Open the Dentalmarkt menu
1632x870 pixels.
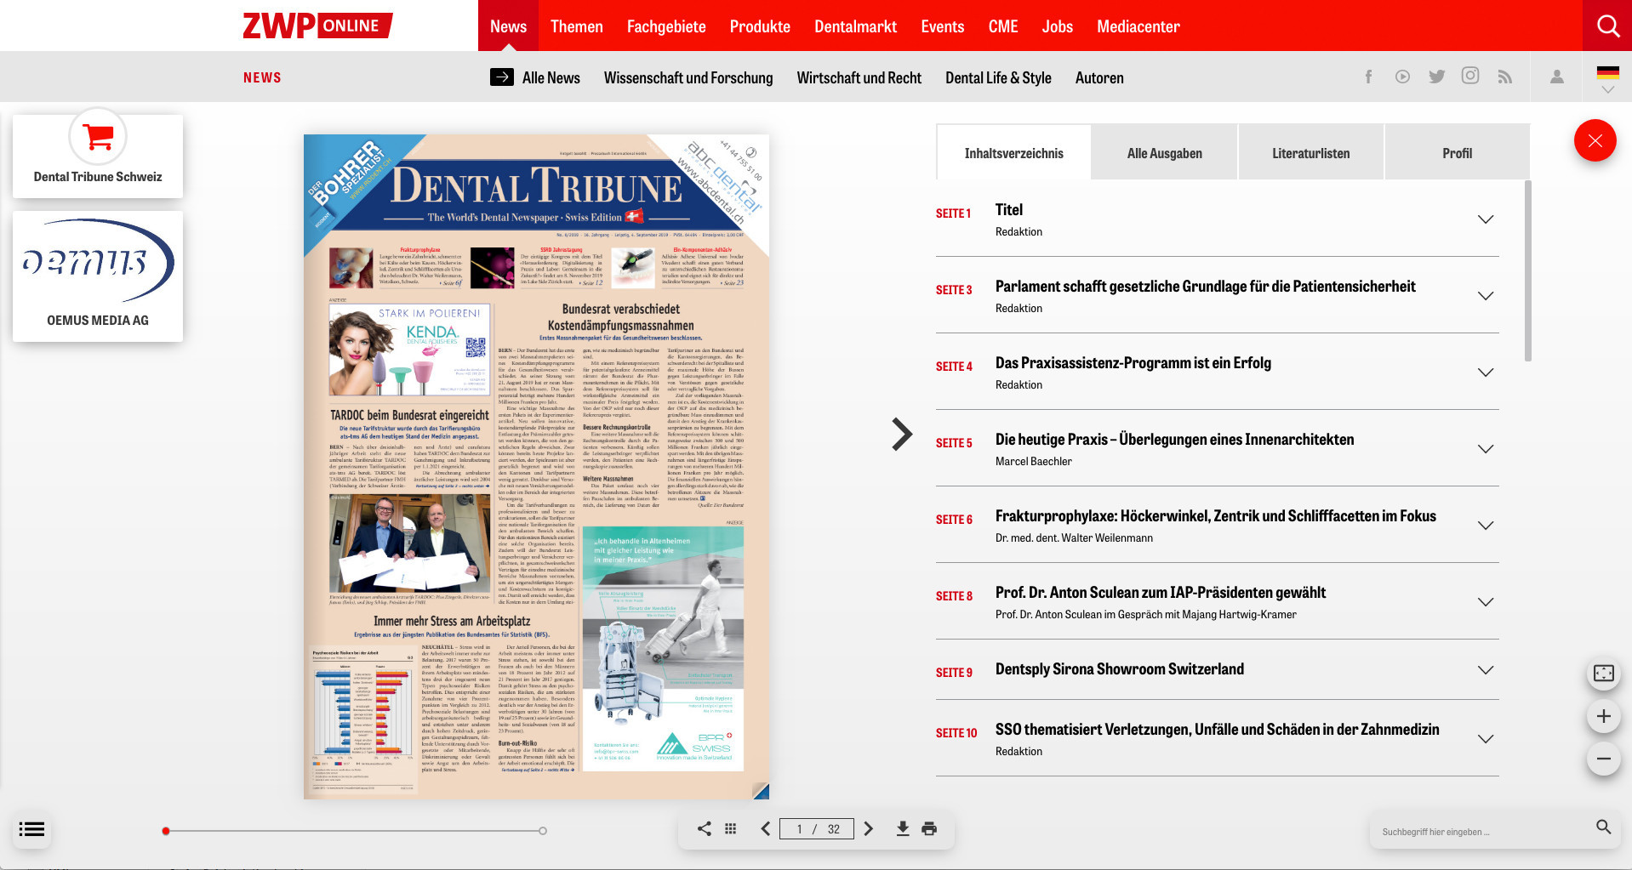[855, 26]
